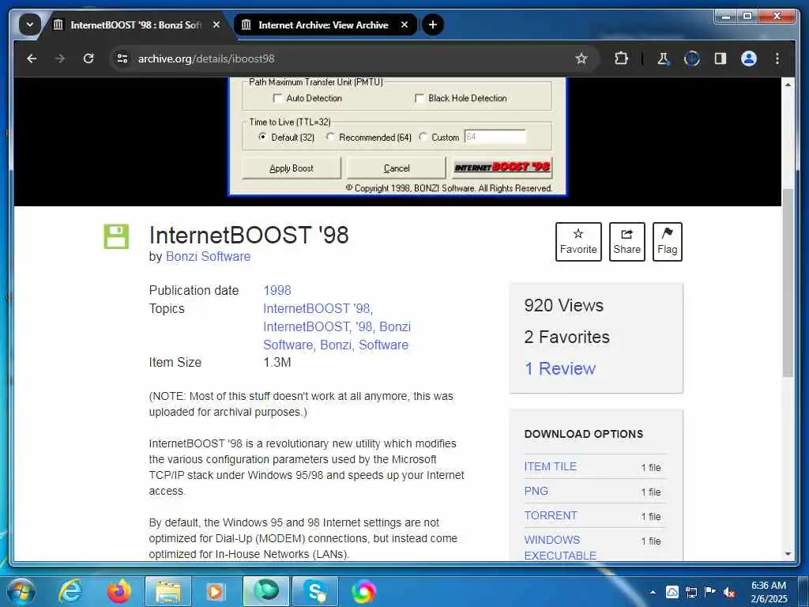This screenshot has height=607, width=809.
Task: Select Custom TTL radio option
Action: [x=423, y=137]
